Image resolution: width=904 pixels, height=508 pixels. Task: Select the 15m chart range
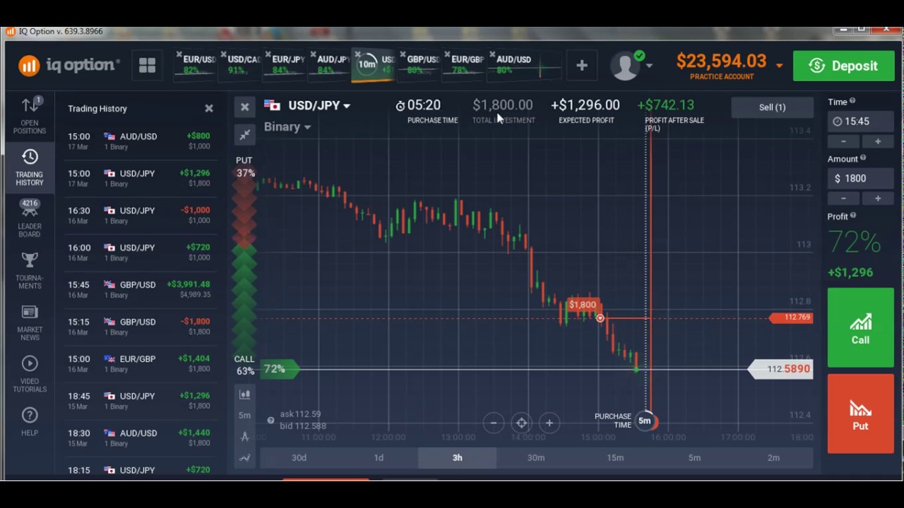pyautogui.click(x=615, y=458)
